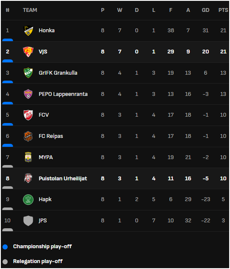The image size is (230, 269).
Task: Select the TEAM column header
Action: 30,10
